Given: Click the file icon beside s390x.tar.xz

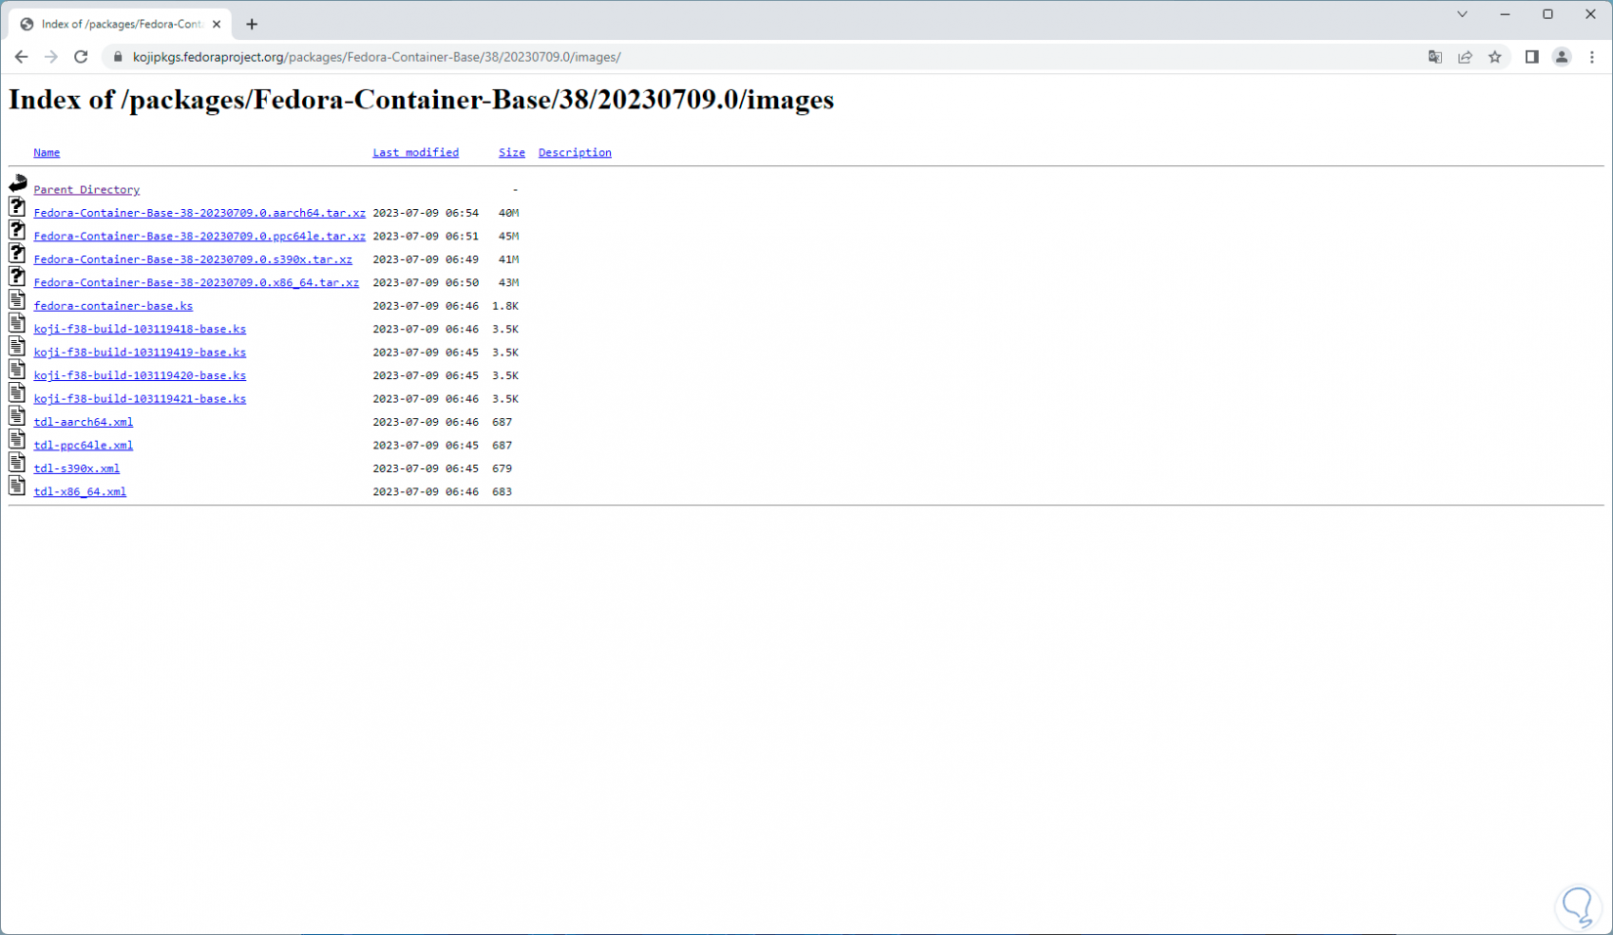Looking at the screenshot, I should click(x=18, y=253).
